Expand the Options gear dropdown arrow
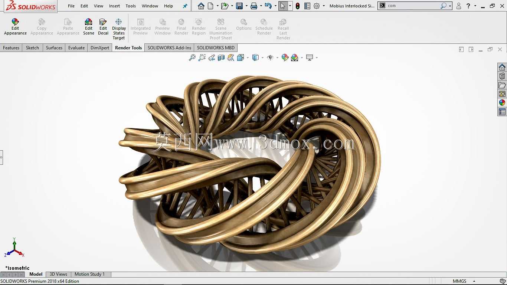 [324, 6]
